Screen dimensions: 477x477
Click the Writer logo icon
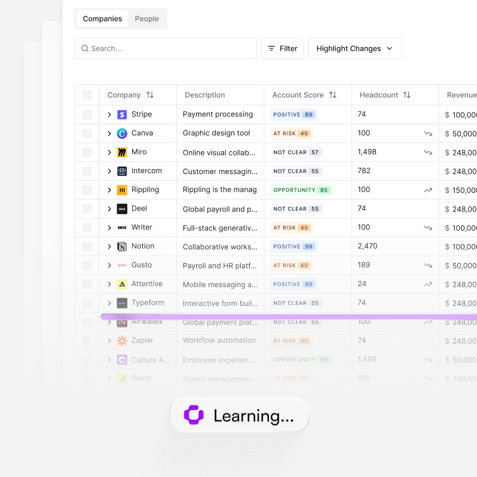tap(122, 228)
